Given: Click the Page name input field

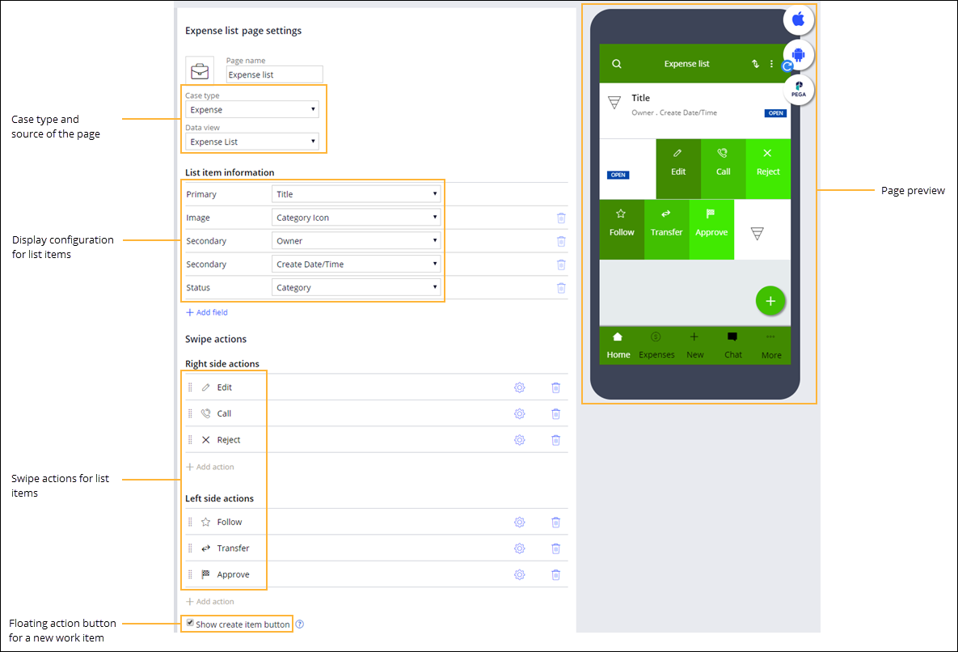Looking at the screenshot, I should click(x=273, y=74).
